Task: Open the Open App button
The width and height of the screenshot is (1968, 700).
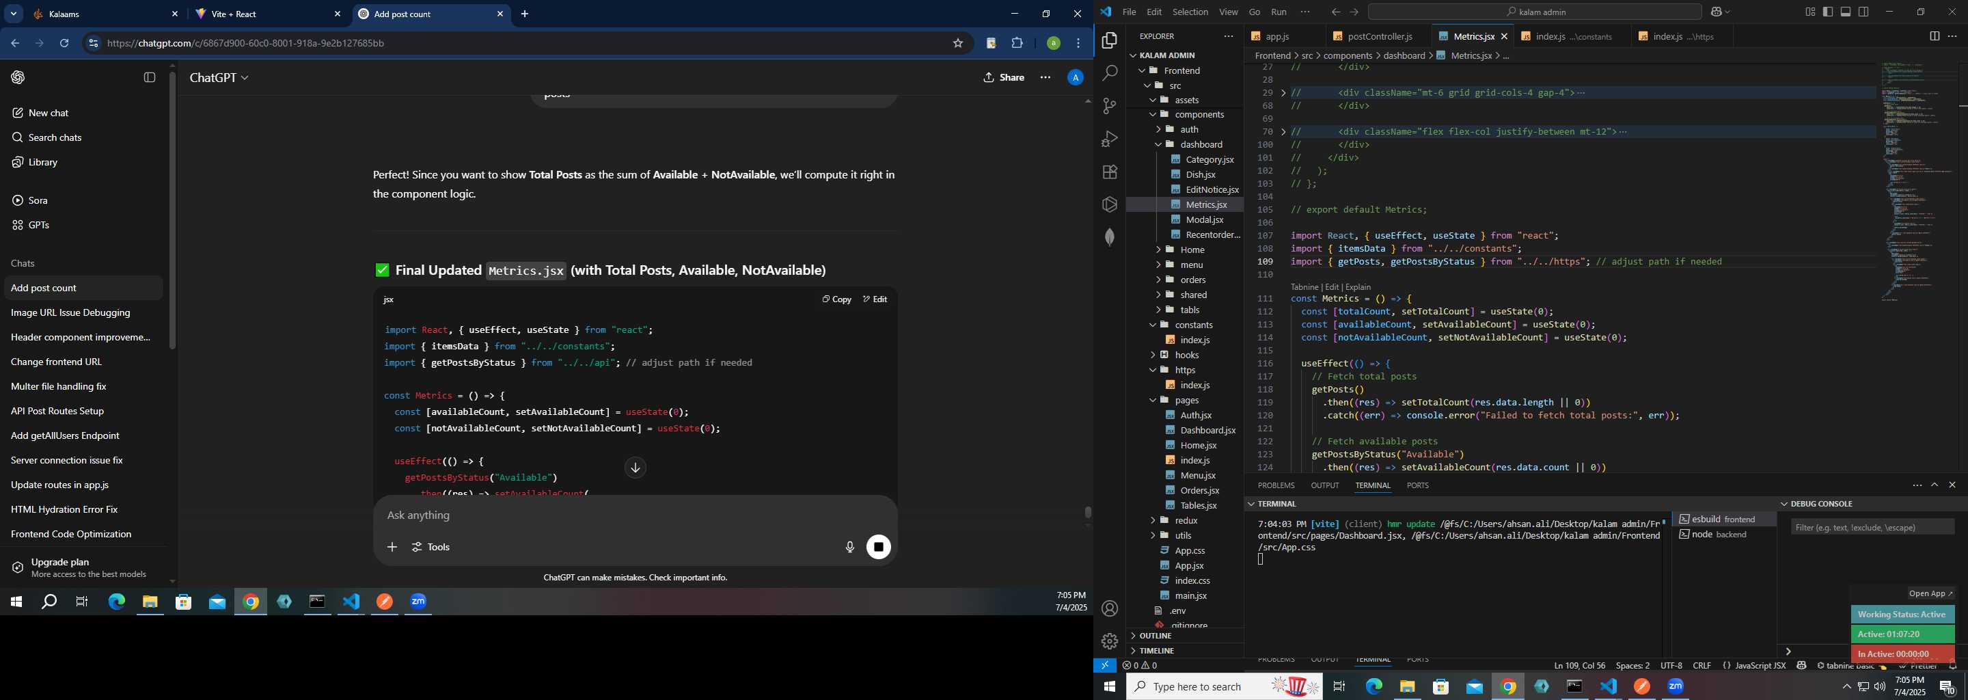Action: [x=1930, y=594]
